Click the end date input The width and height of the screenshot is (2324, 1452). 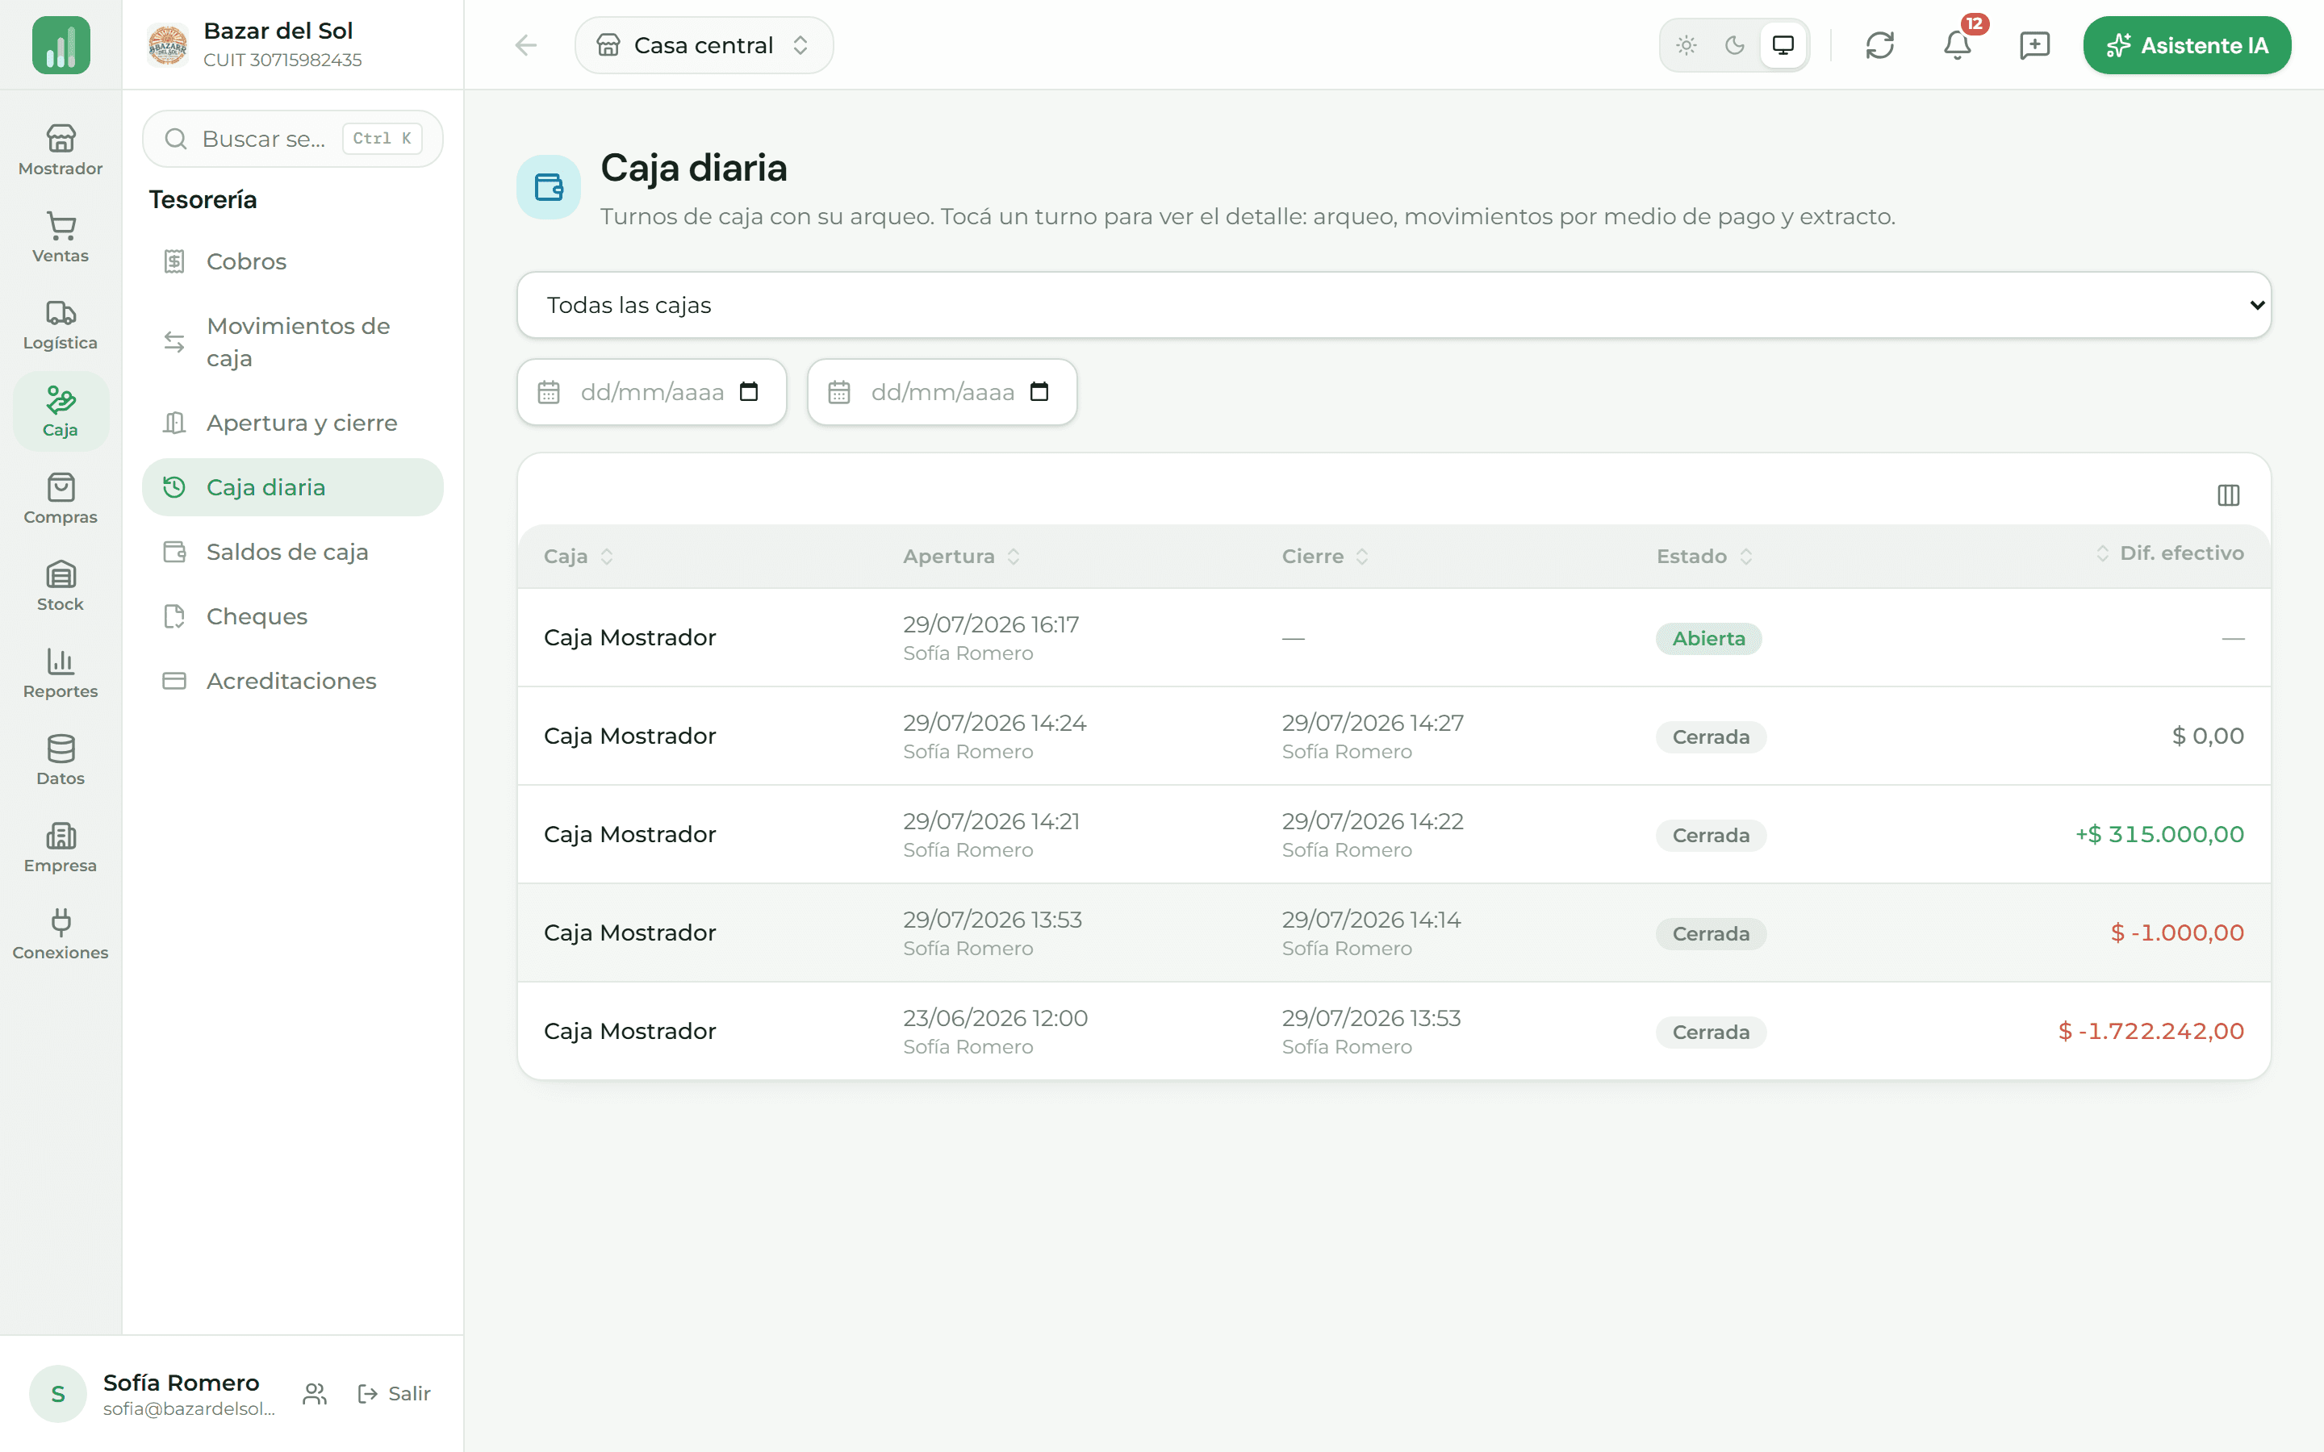click(x=942, y=392)
